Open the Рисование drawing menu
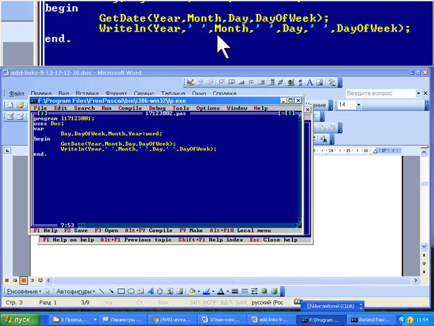434x326 pixels. (24, 291)
